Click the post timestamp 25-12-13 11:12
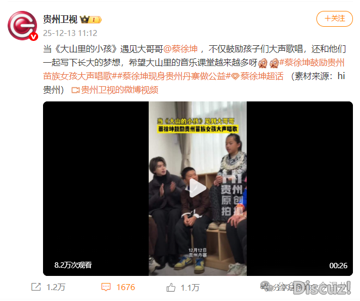 [x=70, y=33]
